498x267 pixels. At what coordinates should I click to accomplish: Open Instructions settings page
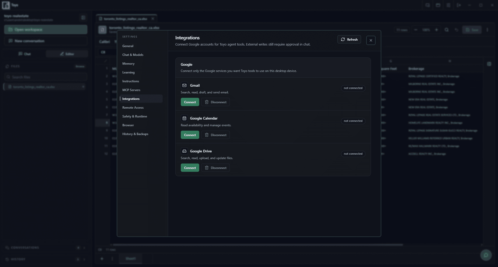(x=141, y=81)
